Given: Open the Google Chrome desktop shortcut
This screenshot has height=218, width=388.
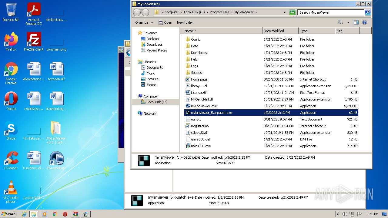Looking at the screenshot, I should click(11, 73).
